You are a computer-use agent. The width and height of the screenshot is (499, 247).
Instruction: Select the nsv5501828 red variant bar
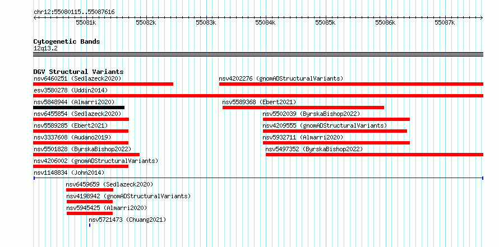pos(86,155)
